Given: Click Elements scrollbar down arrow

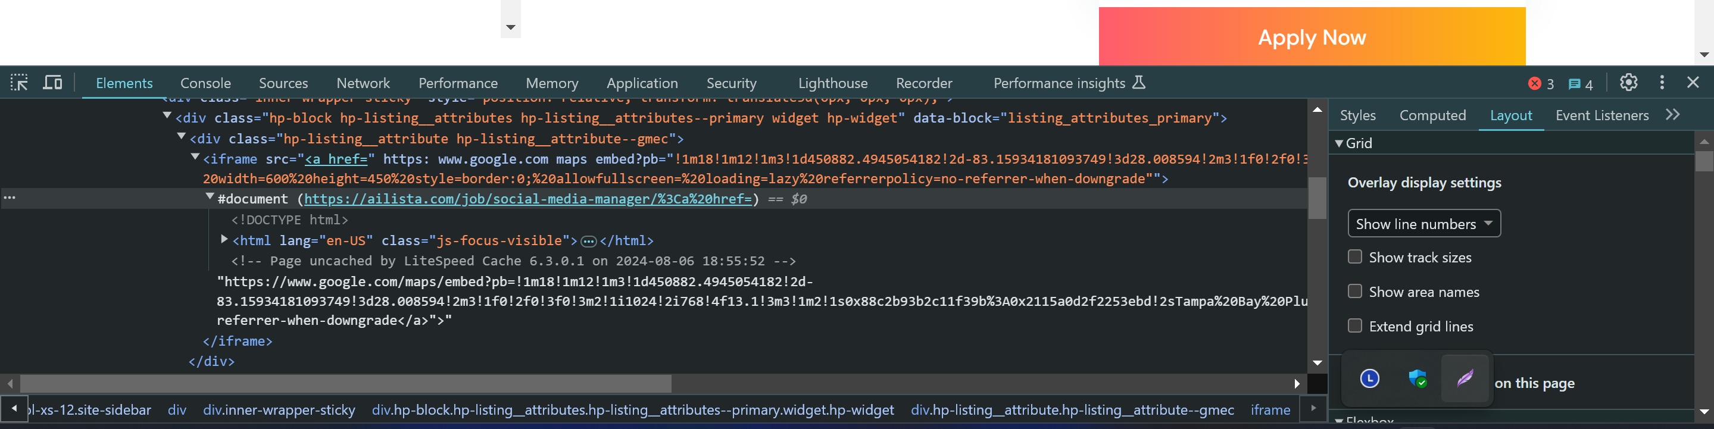Looking at the screenshot, I should (1317, 363).
